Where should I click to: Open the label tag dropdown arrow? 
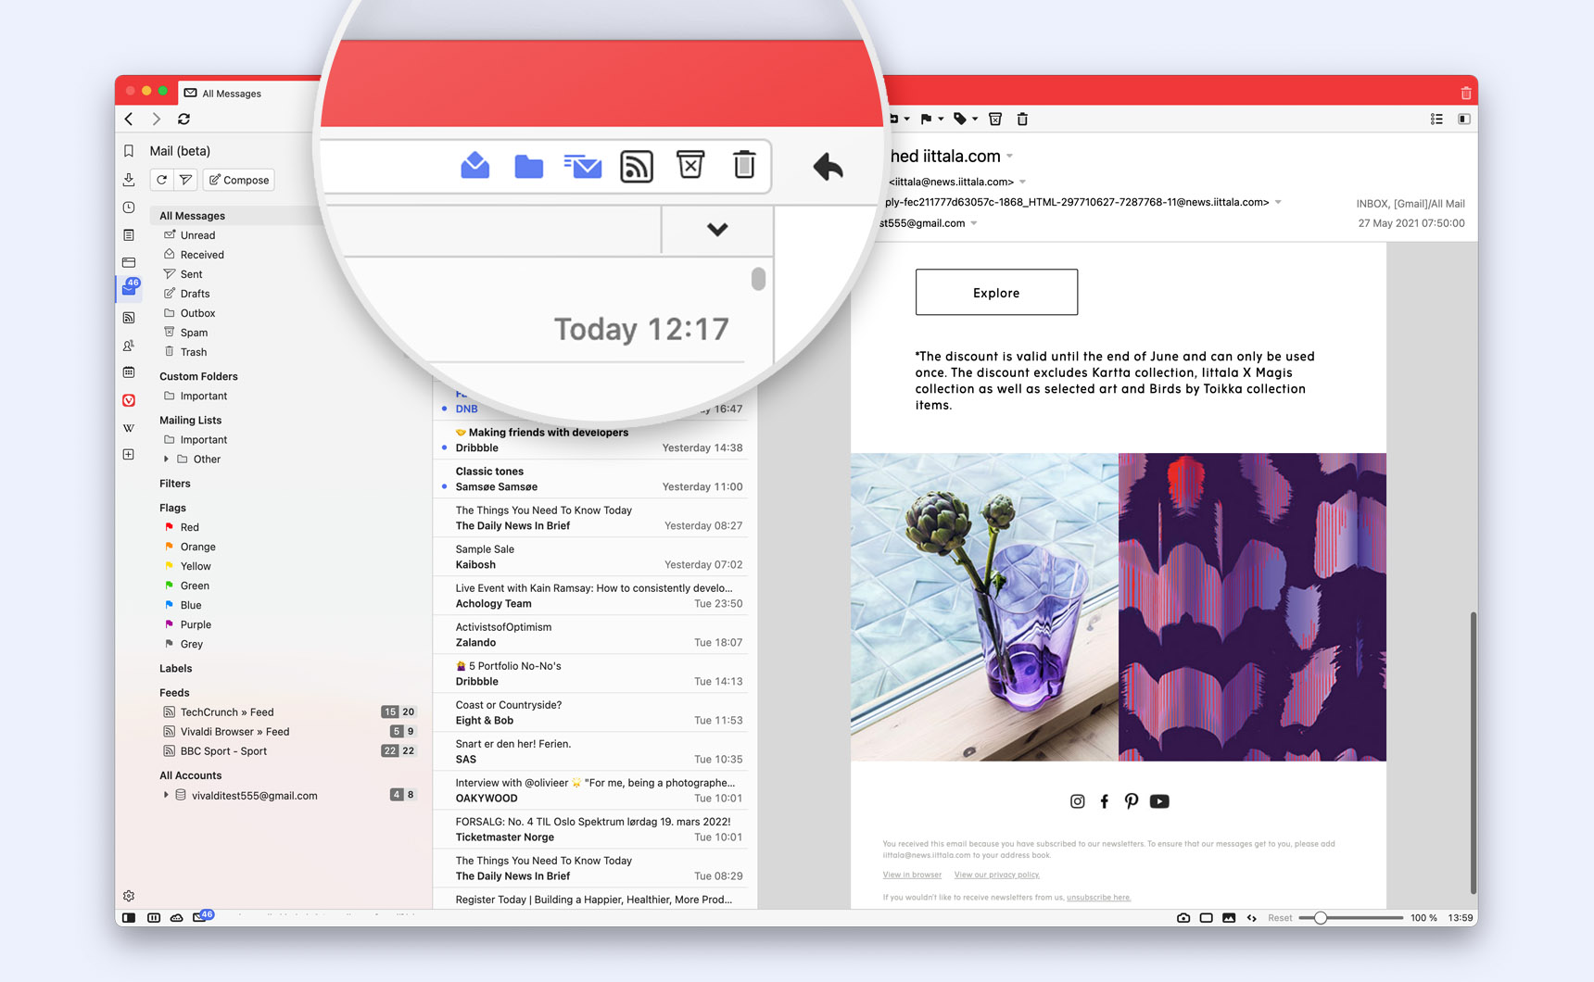[975, 119]
